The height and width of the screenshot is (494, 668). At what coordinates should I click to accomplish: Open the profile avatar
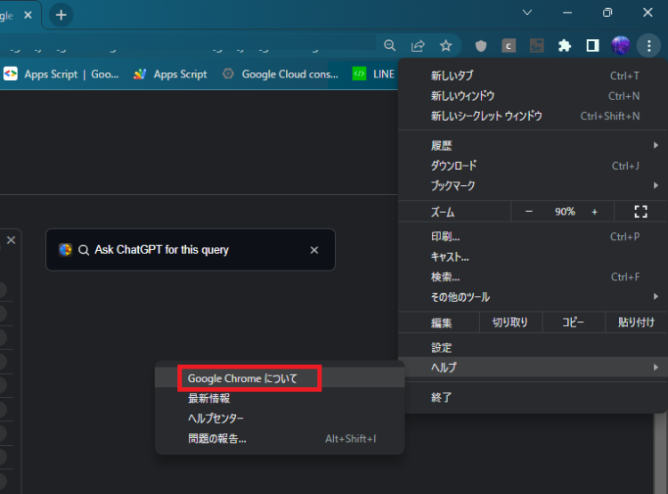(621, 45)
